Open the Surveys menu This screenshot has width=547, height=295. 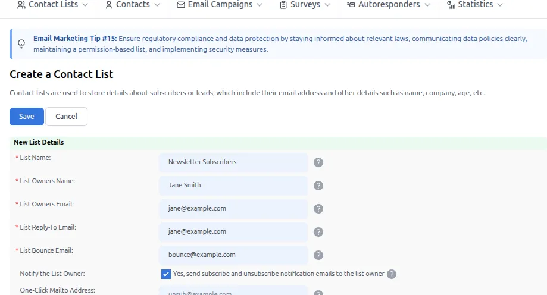coord(305,5)
